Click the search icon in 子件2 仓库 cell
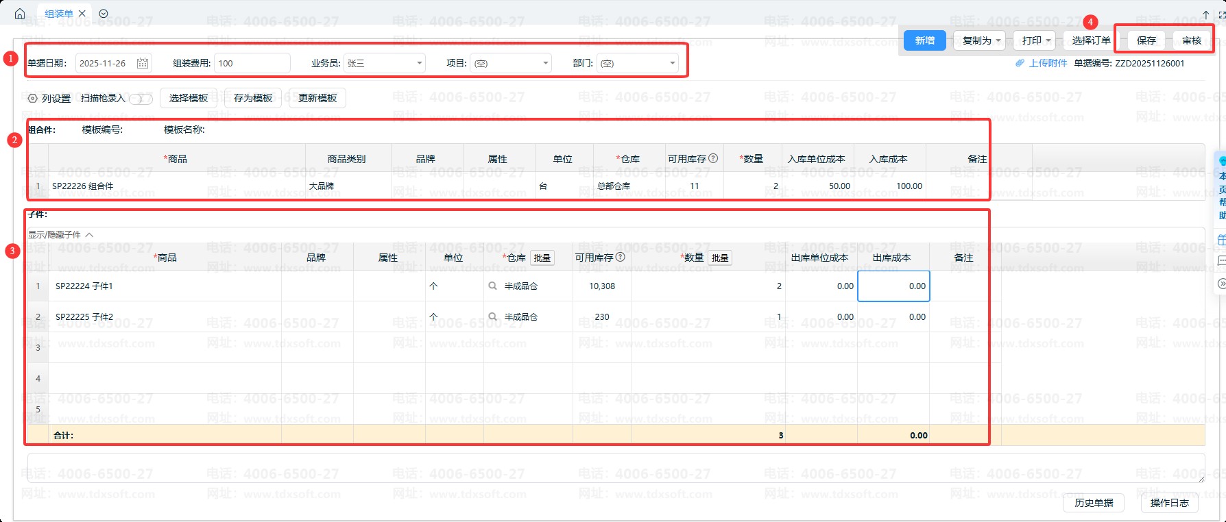The width and height of the screenshot is (1226, 522). 492,317
